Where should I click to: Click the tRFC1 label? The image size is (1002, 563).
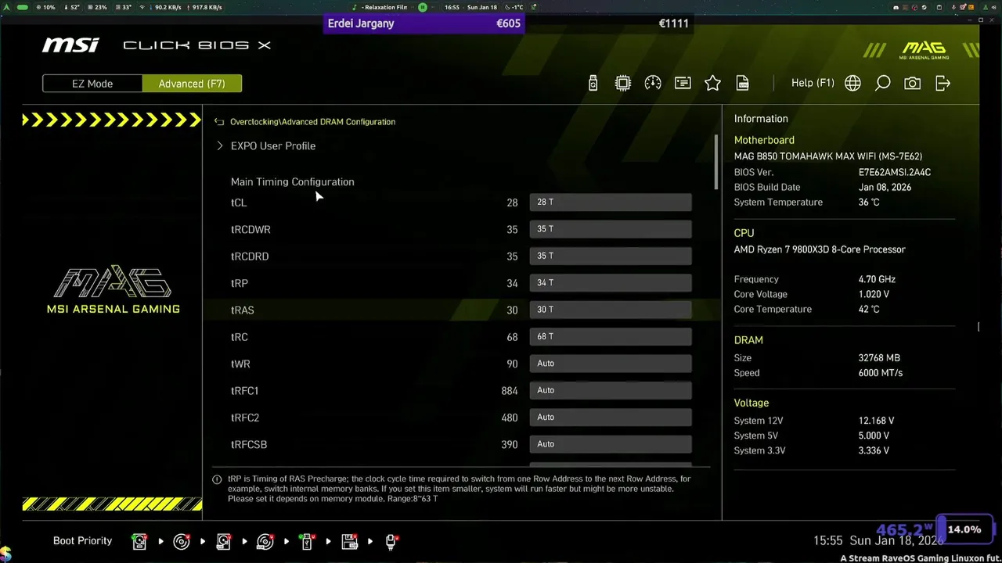[244, 391]
